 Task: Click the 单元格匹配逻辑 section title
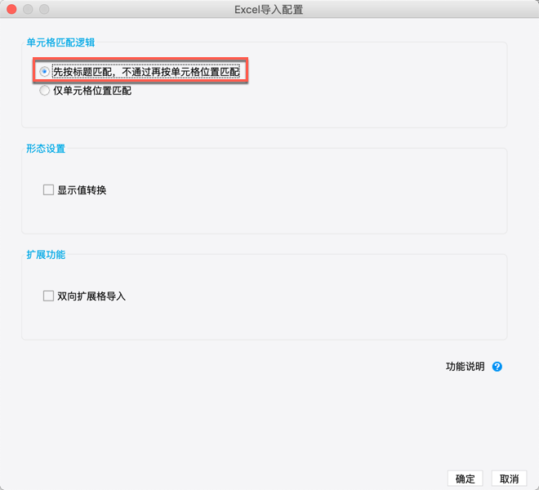point(60,42)
